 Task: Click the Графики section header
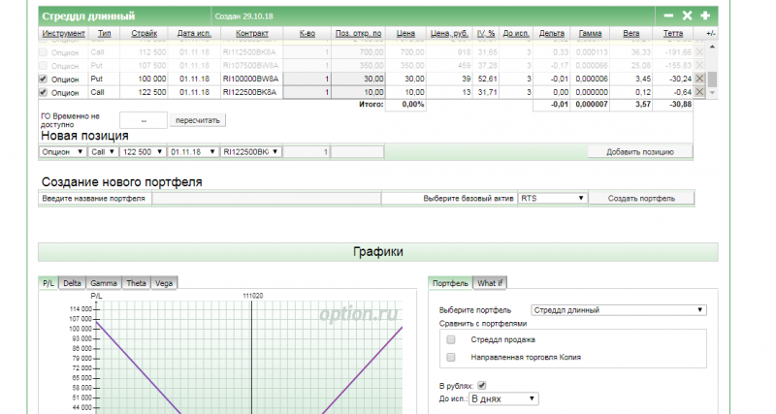coord(378,252)
